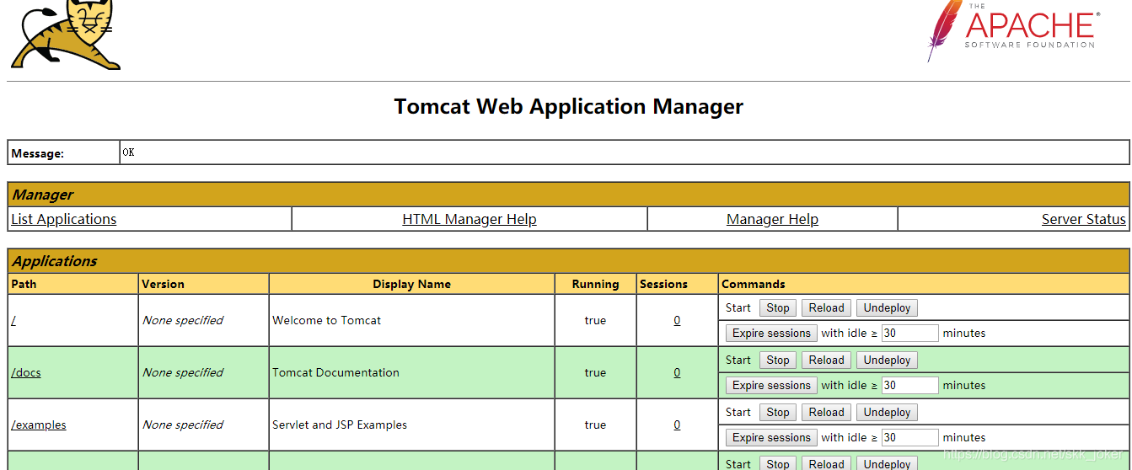Focus idle minutes field for /examples application

909,438
